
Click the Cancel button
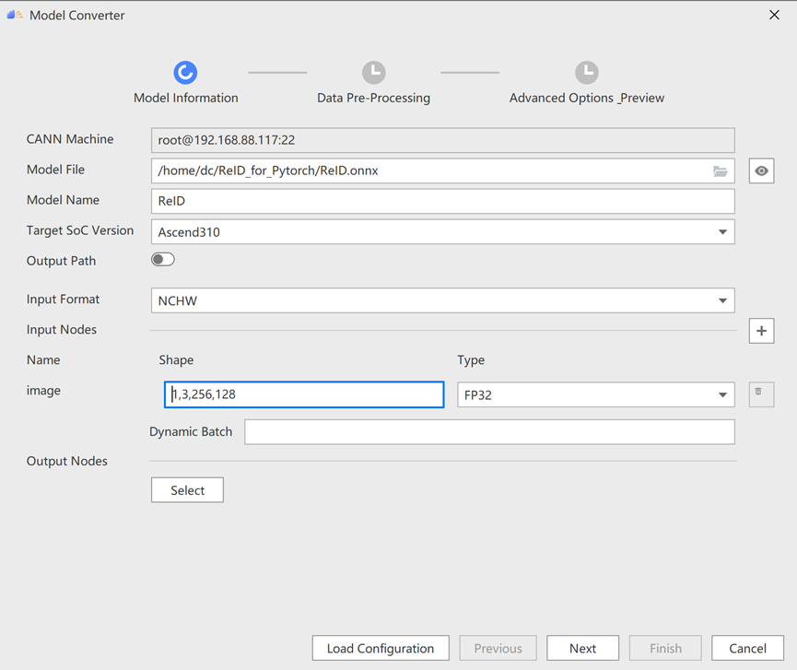click(x=747, y=648)
